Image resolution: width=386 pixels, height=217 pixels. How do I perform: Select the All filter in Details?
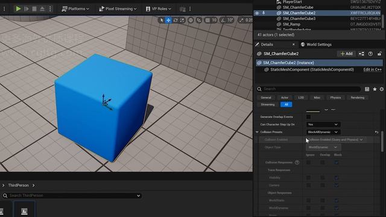(286, 104)
